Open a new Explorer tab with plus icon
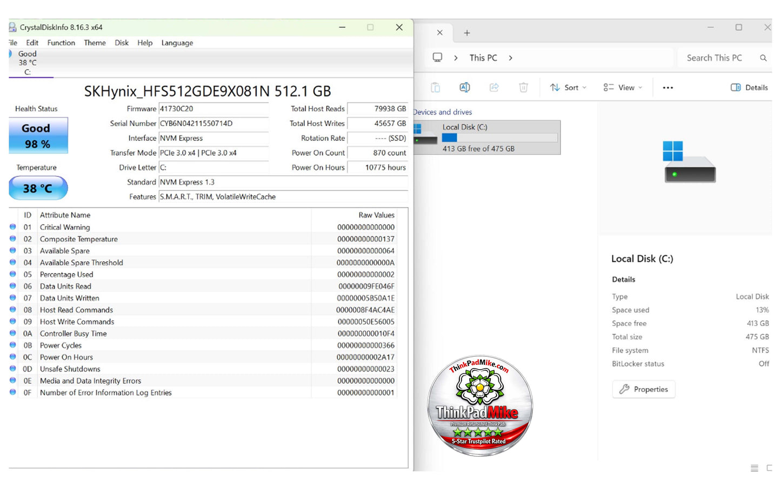The height and width of the screenshot is (490, 781). (467, 33)
